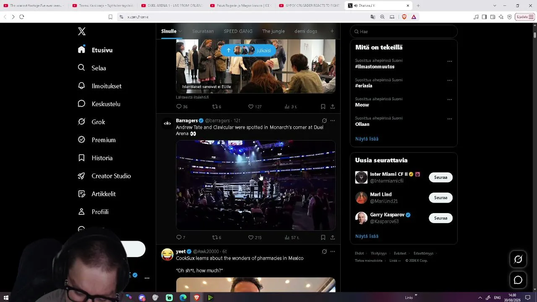537x302 pixels.
Task: Switch to the DUEL ARENA 1 browser tab
Action: [172, 5]
